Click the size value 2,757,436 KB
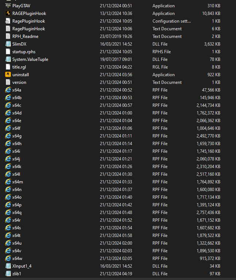 point(209,213)
